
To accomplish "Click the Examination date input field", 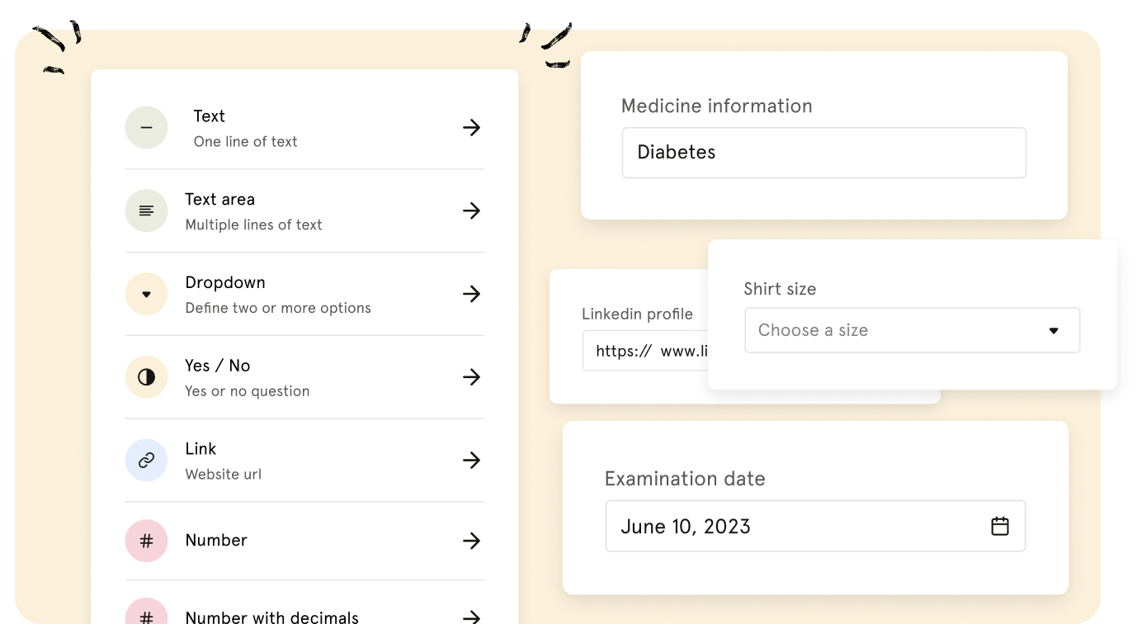I will coord(792,527).
